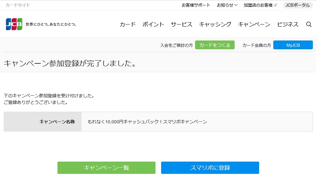Open the カード menu
The height and width of the screenshot is (177, 316).
click(128, 24)
